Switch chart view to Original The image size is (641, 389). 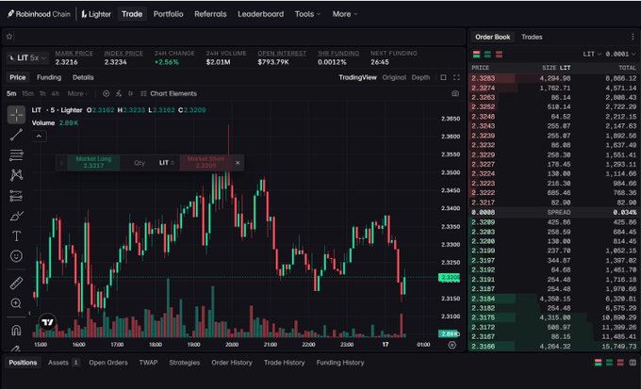tap(394, 77)
